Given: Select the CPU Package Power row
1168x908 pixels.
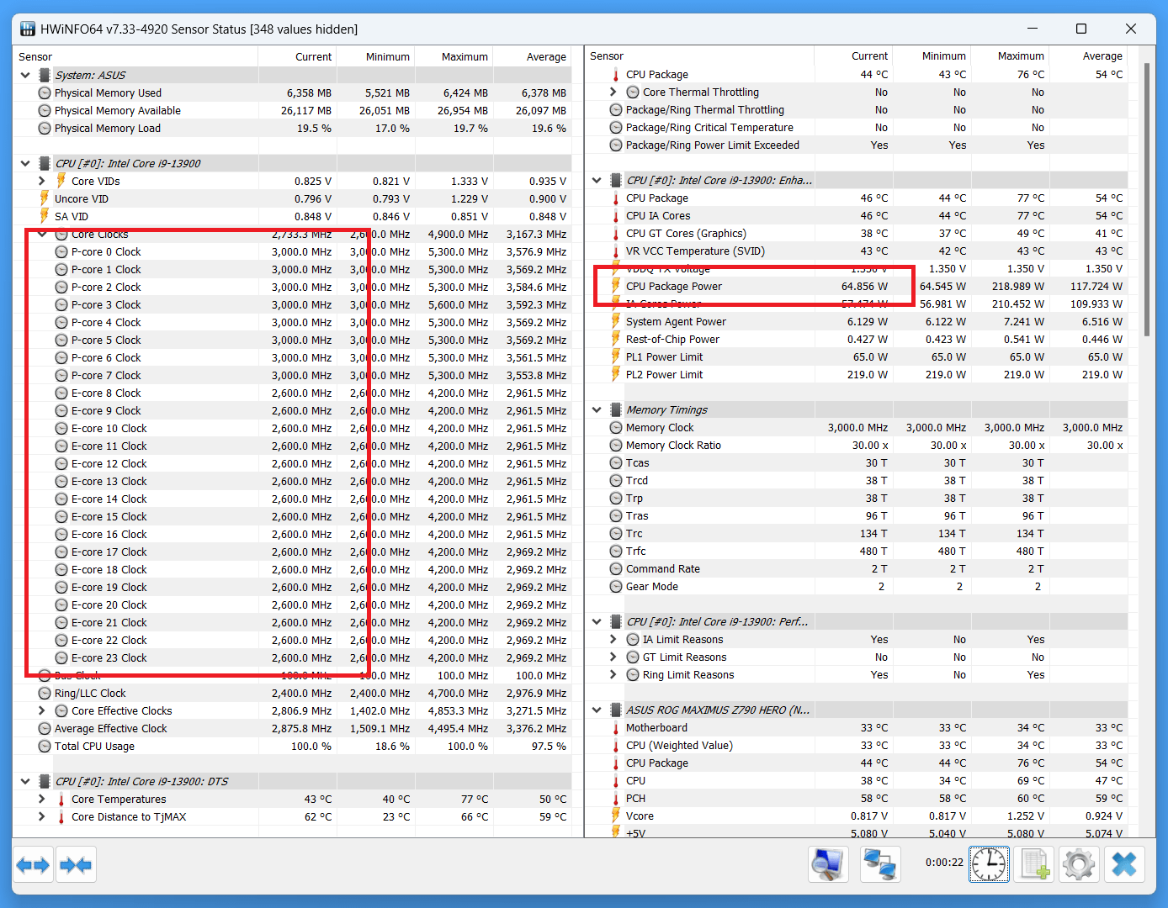Looking at the screenshot, I should (x=857, y=287).
